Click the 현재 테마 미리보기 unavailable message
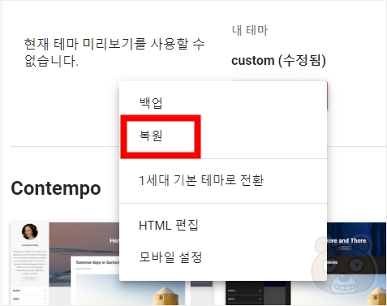The width and height of the screenshot is (387, 306). [114, 53]
